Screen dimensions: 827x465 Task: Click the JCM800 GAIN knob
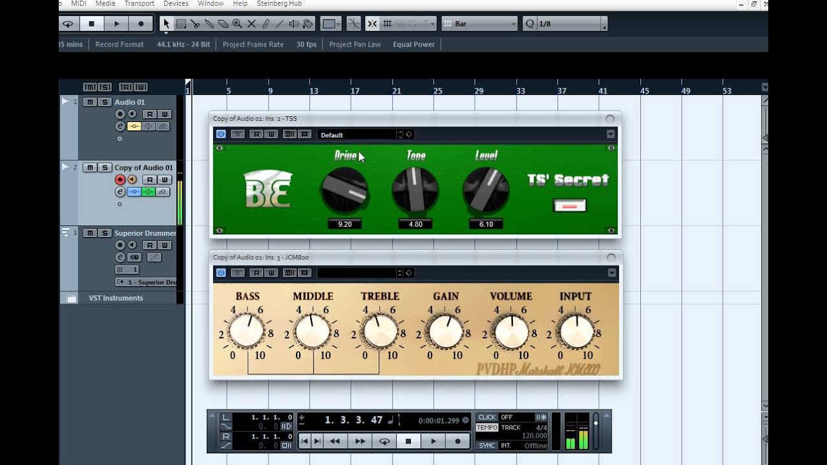pyautogui.click(x=445, y=332)
